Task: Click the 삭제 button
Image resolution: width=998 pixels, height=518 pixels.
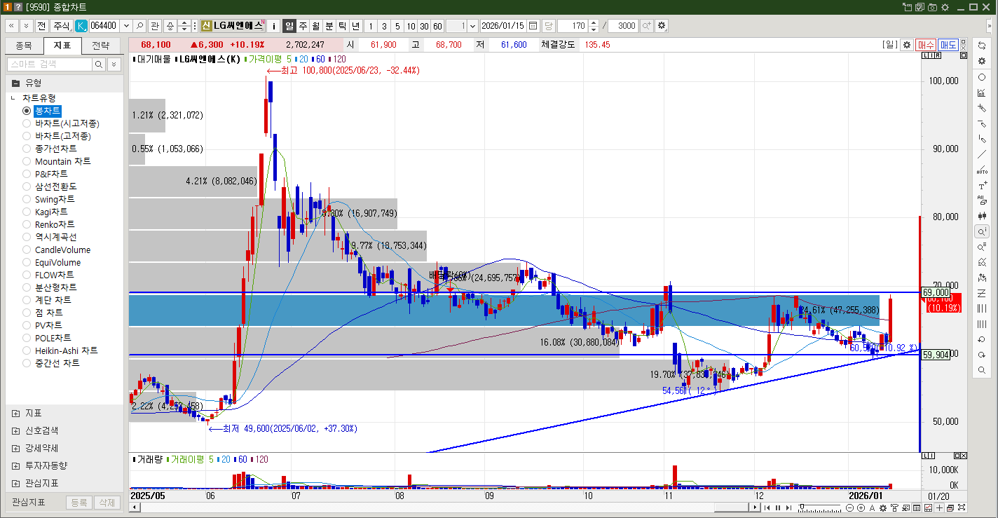Action: tap(107, 503)
